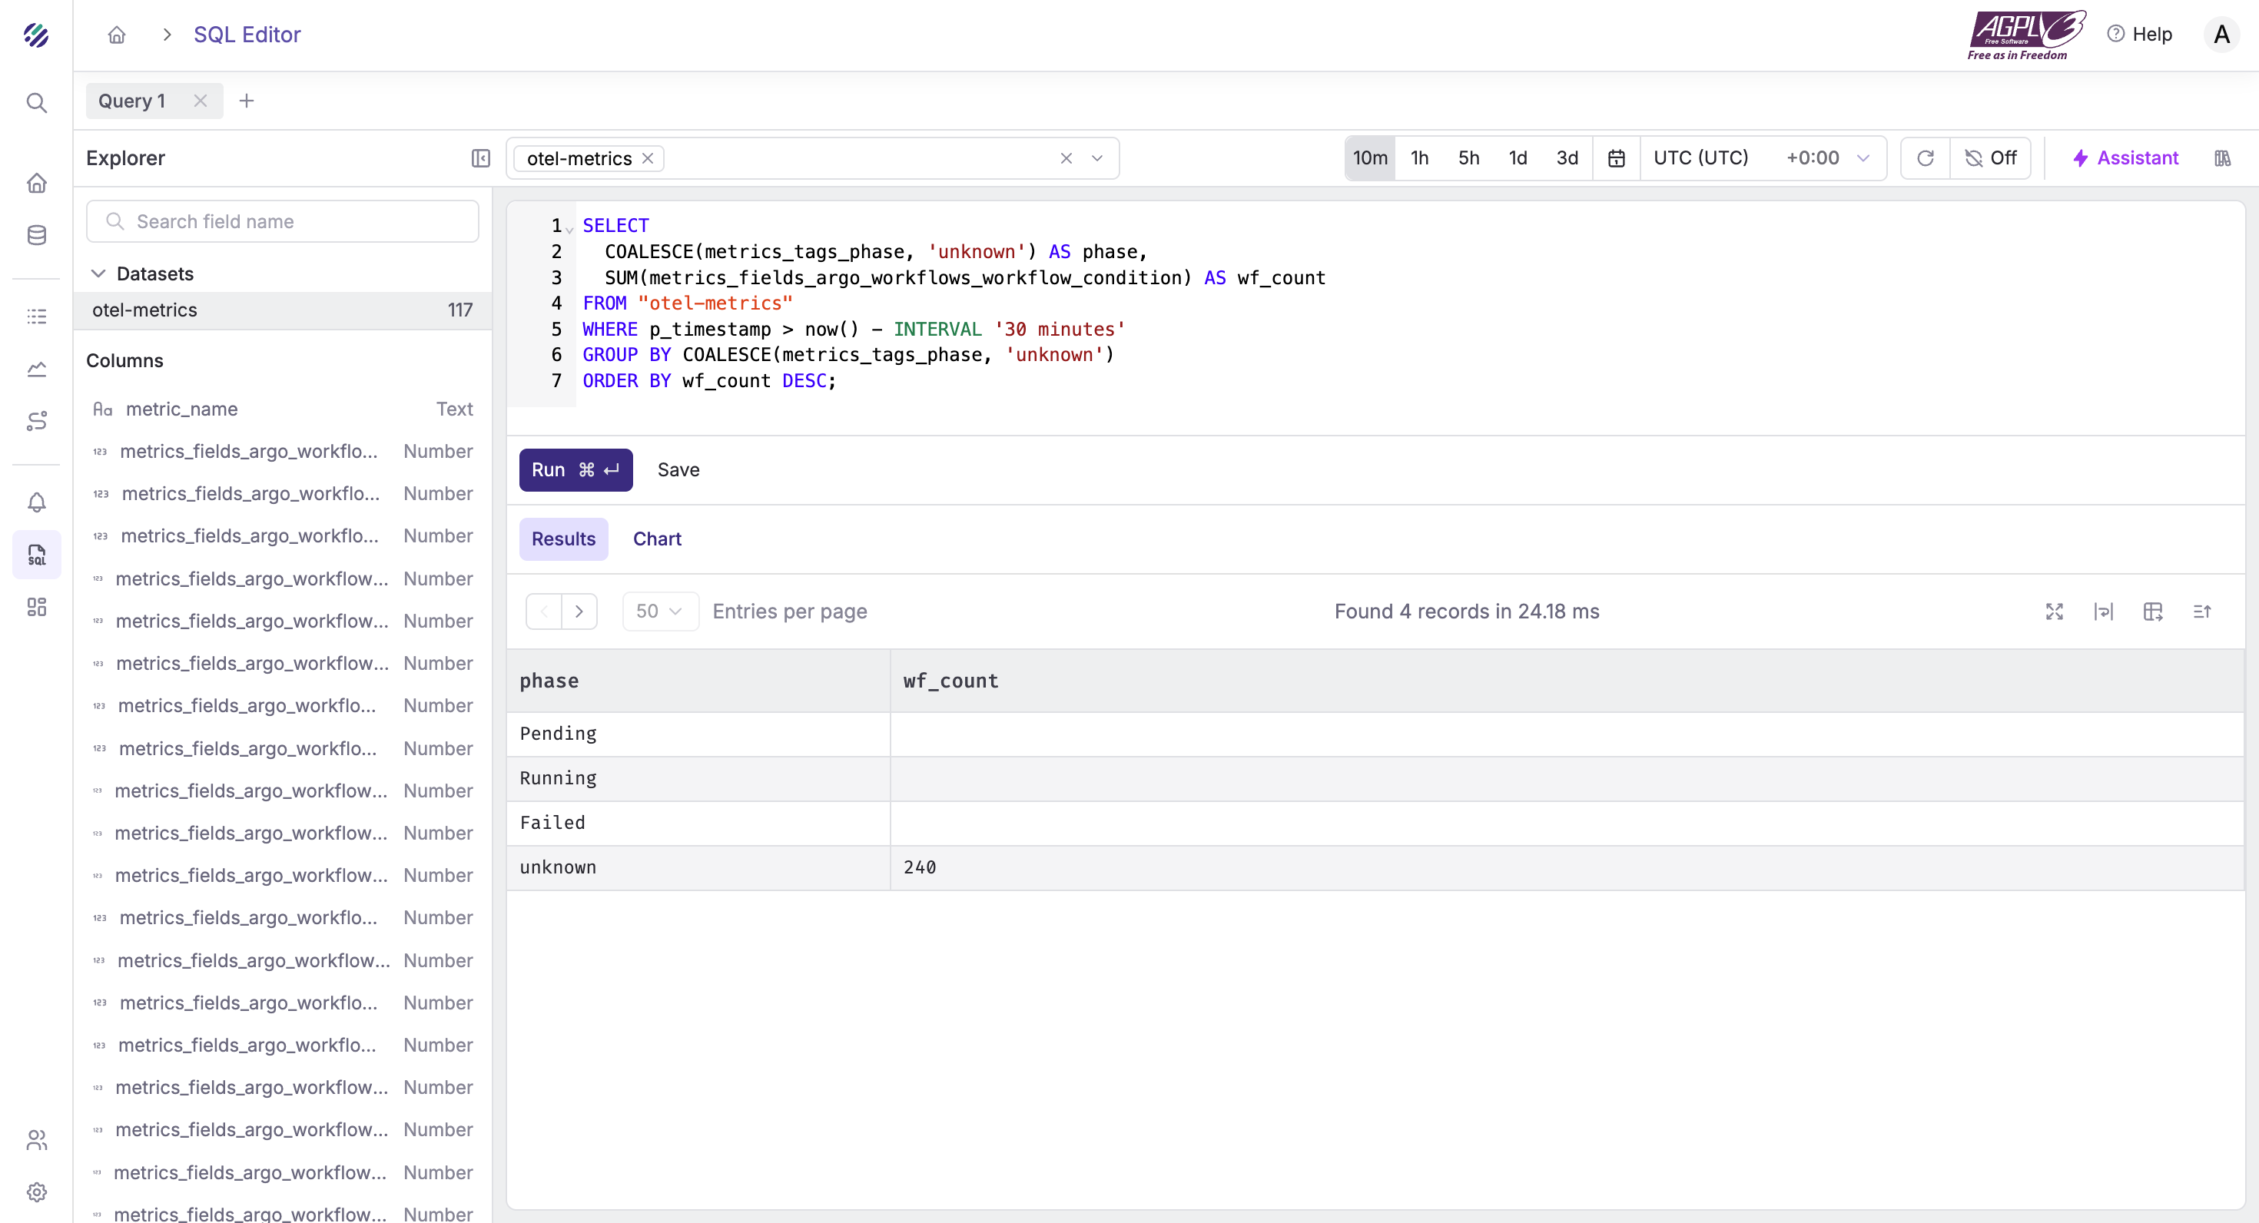2259x1223 pixels.
Task: Expand results table to fullscreen
Action: [x=2054, y=611]
